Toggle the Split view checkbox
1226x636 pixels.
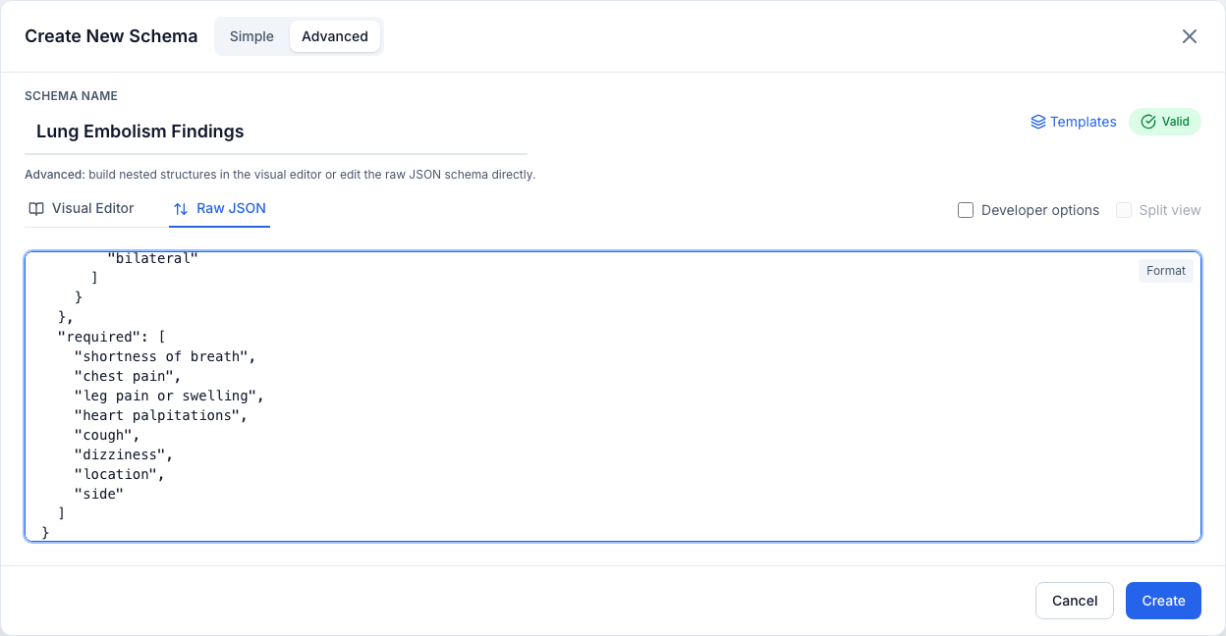[x=1124, y=210]
